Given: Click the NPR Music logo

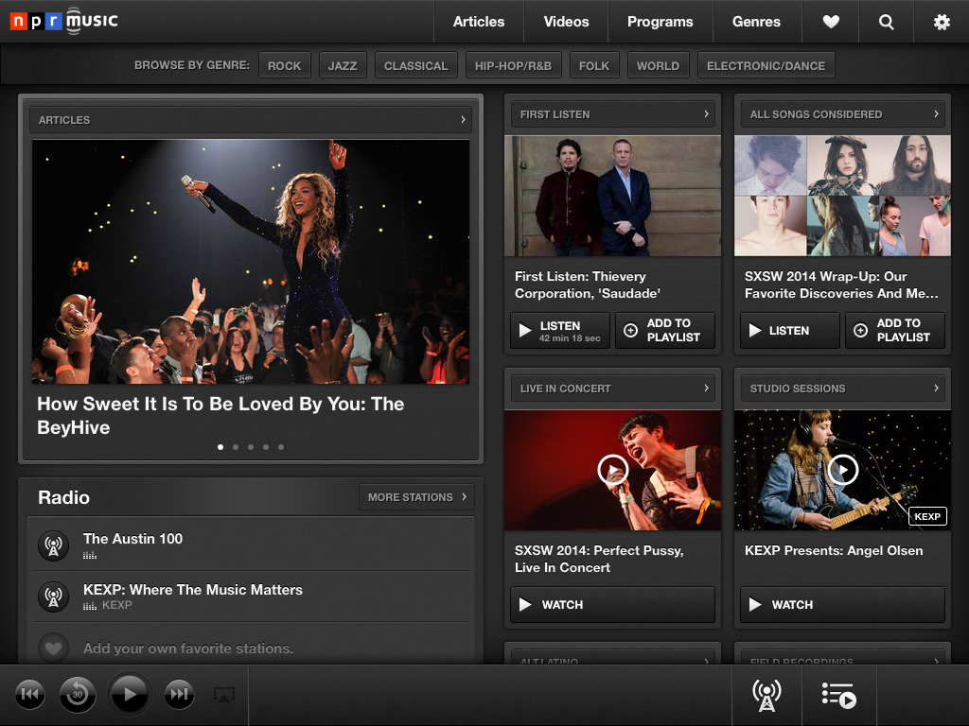Looking at the screenshot, I should pyautogui.click(x=63, y=21).
